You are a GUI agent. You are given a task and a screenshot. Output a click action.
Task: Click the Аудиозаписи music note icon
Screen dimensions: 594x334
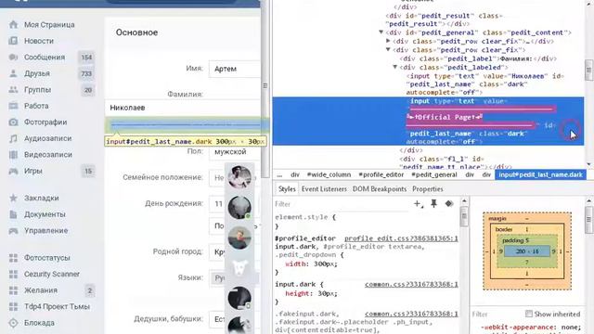tap(13, 138)
